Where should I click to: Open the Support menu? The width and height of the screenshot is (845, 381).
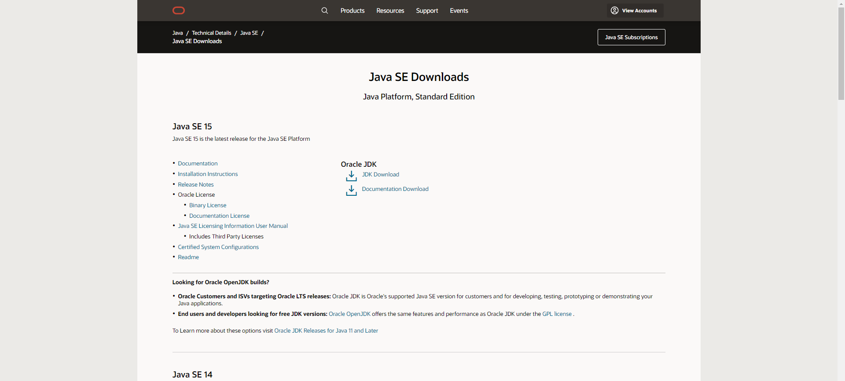(427, 11)
